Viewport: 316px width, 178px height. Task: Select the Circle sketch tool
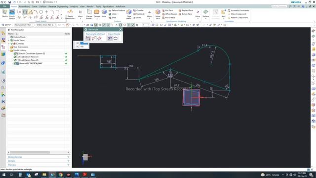point(41,12)
